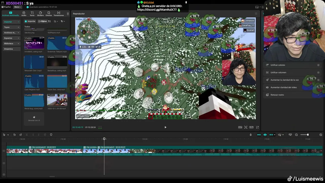Enter fullscreen preview
This screenshot has height=183, width=325.
pos(257,127)
